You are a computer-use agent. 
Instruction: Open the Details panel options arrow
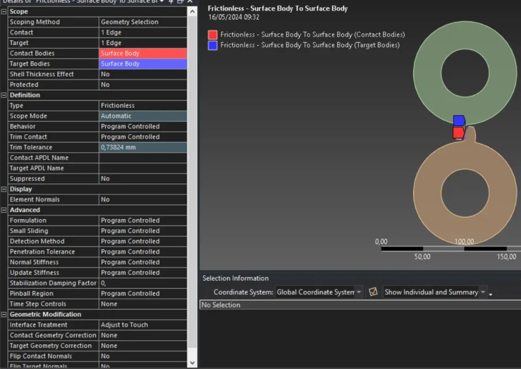tap(162, 2)
